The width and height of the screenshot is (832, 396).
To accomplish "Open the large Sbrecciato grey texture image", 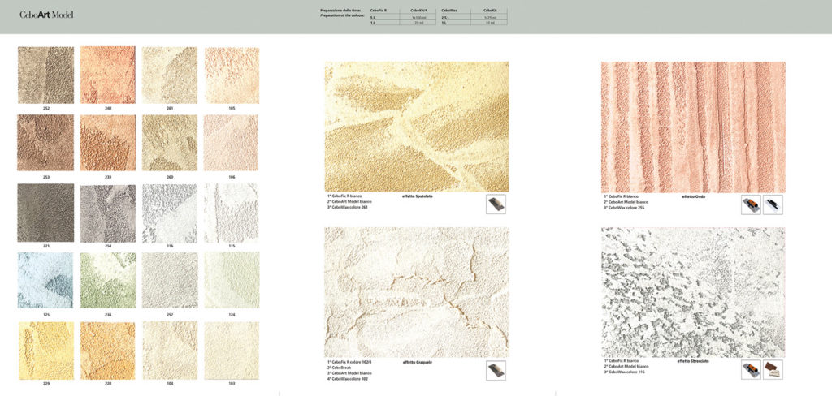I will pos(693,292).
